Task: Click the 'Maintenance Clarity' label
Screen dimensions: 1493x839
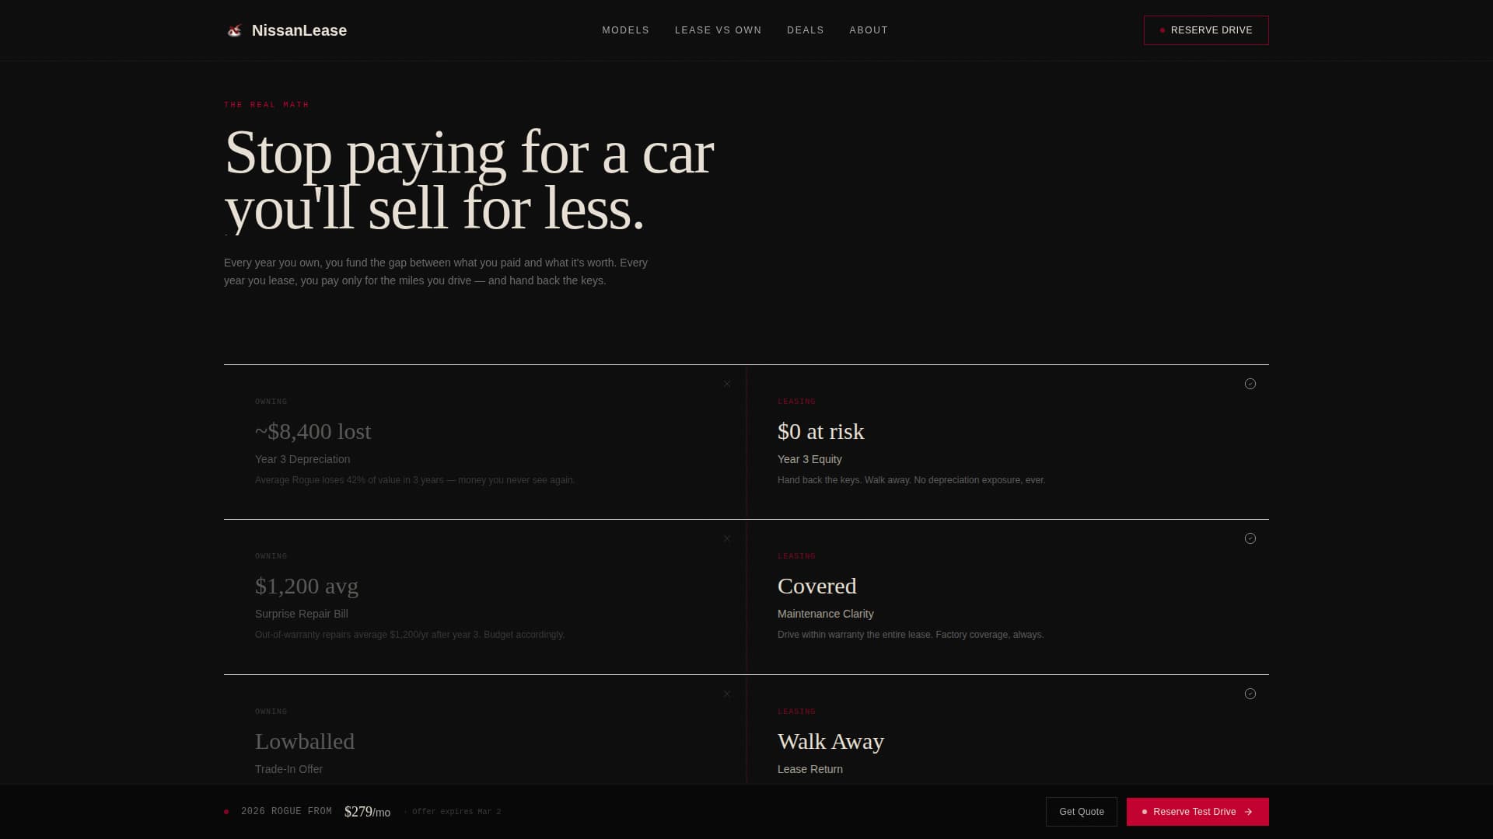Action: point(825,614)
